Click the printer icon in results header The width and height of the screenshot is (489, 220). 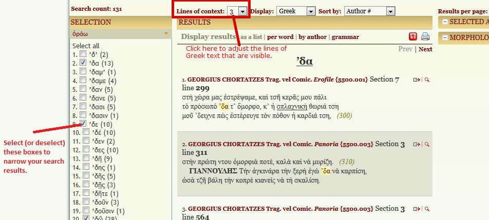coord(425,37)
